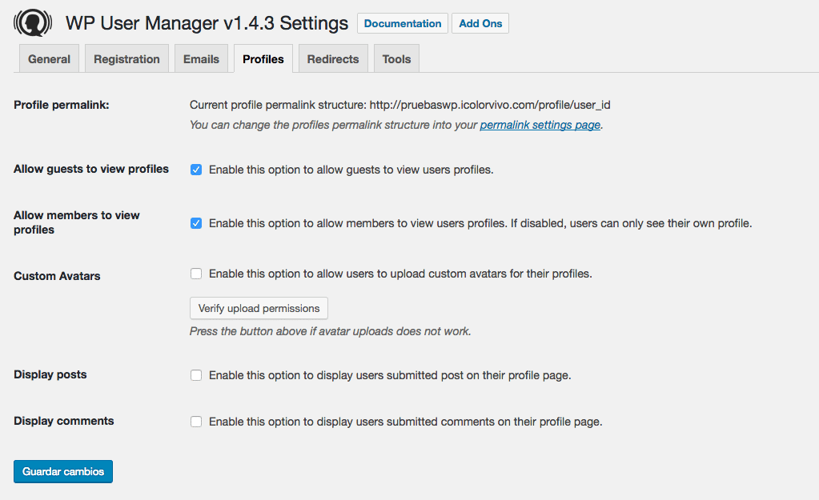The width and height of the screenshot is (819, 500).
Task: Click the 'Custom Avatars' label
Action: pyautogui.click(x=57, y=276)
